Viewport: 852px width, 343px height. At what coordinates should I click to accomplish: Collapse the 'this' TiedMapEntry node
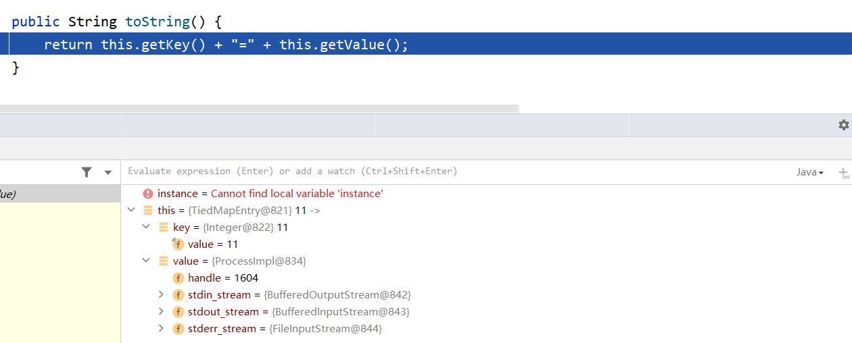pos(131,211)
